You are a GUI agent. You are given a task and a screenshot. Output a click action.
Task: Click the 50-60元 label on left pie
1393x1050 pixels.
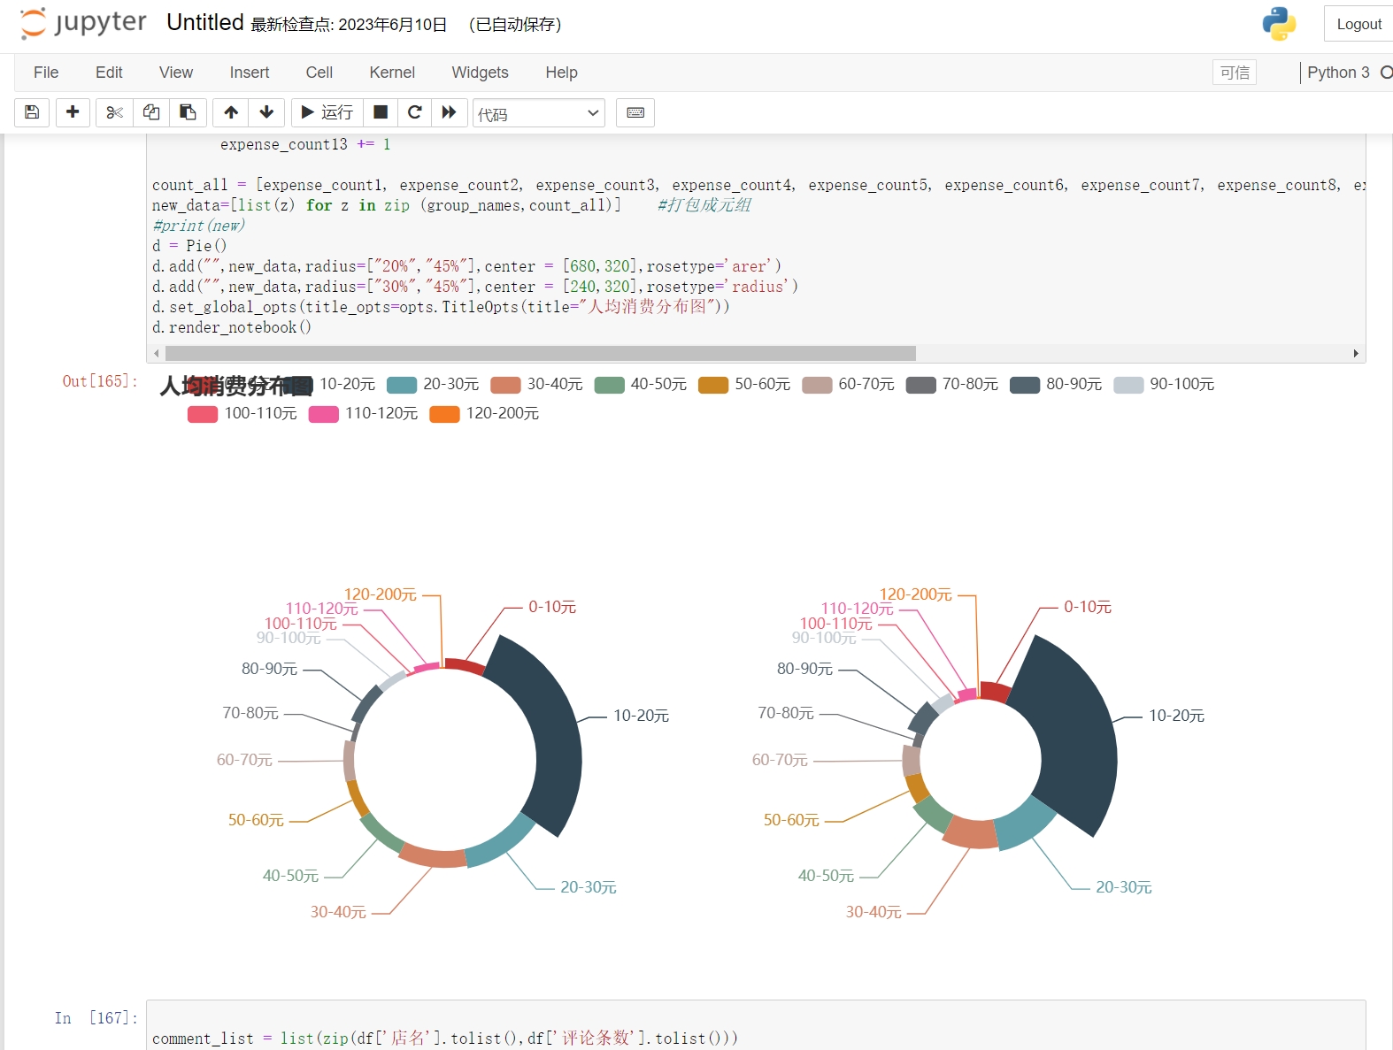tap(256, 820)
